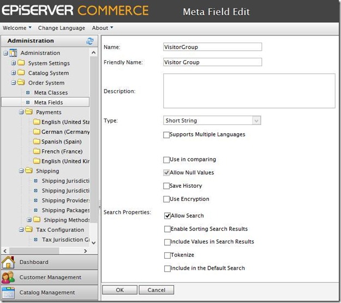Uncheck the Allow Search checkbox
Viewport: 341px width, 303px height.
[167, 216]
